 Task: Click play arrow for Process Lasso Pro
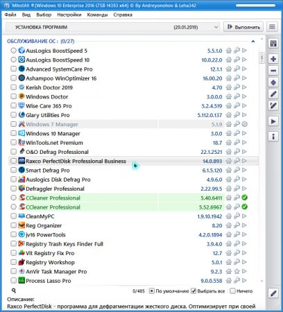[244, 281]
